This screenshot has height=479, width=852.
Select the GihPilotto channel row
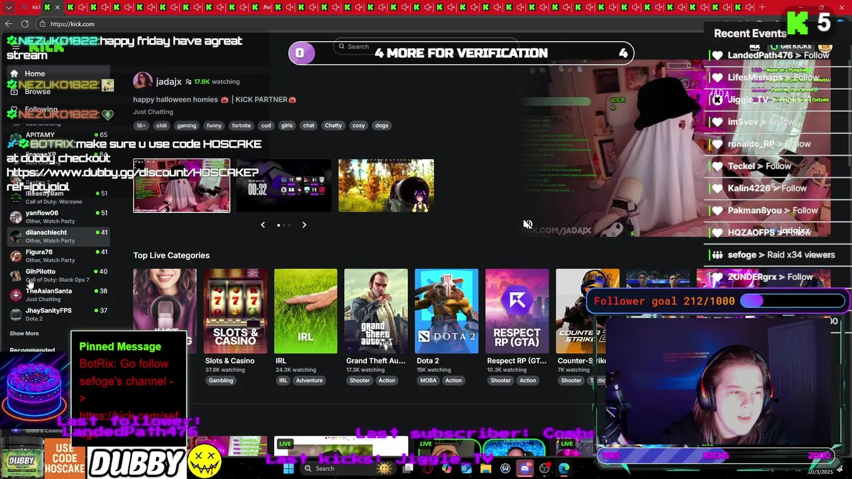(59, 275)
